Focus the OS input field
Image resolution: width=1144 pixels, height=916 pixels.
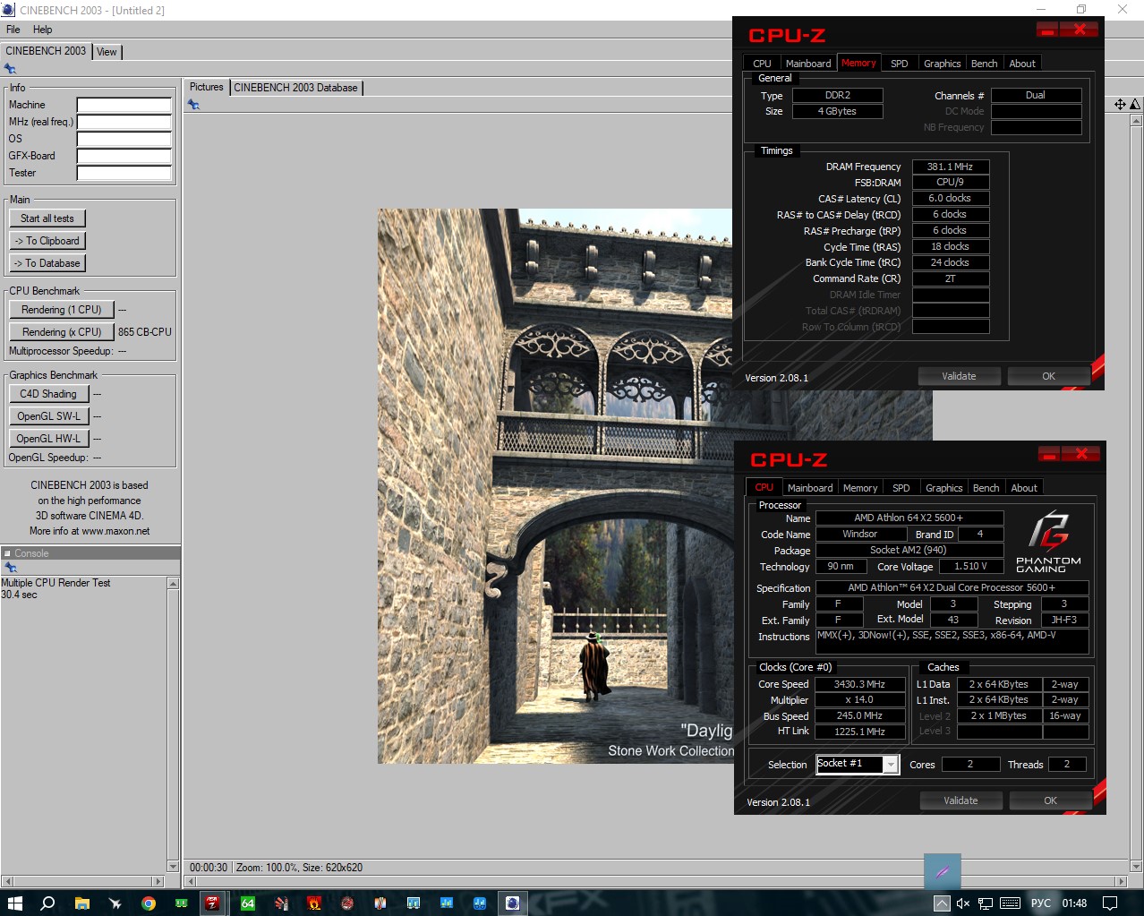[124, 139]
